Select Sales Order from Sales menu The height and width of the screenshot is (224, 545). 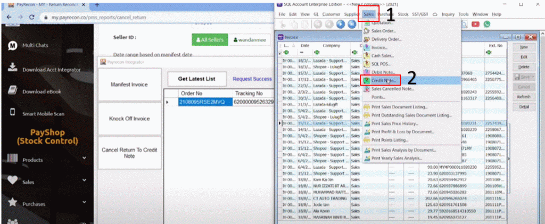pyautogui.click(x=411, y=31)
